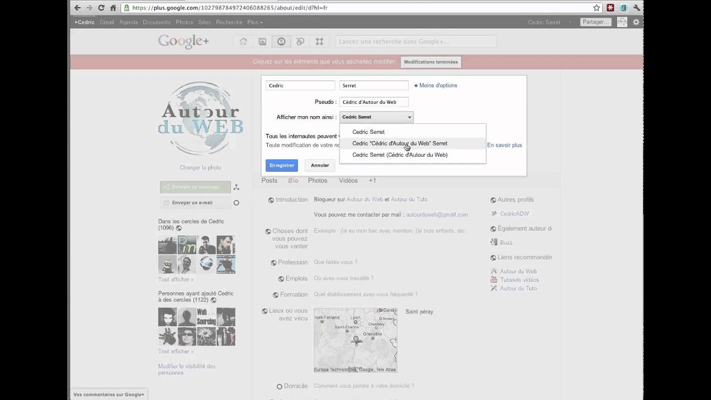Click the En savoir plus link
Image resolution: width=711 pixels, height=400 pixels.
(504, 146)
